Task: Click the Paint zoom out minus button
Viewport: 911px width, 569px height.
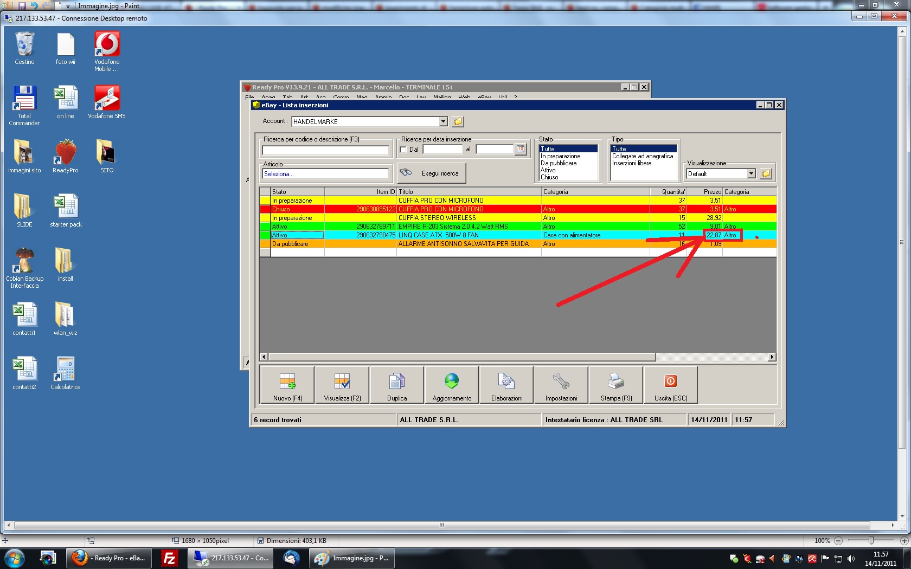Action: pos(838,540)
